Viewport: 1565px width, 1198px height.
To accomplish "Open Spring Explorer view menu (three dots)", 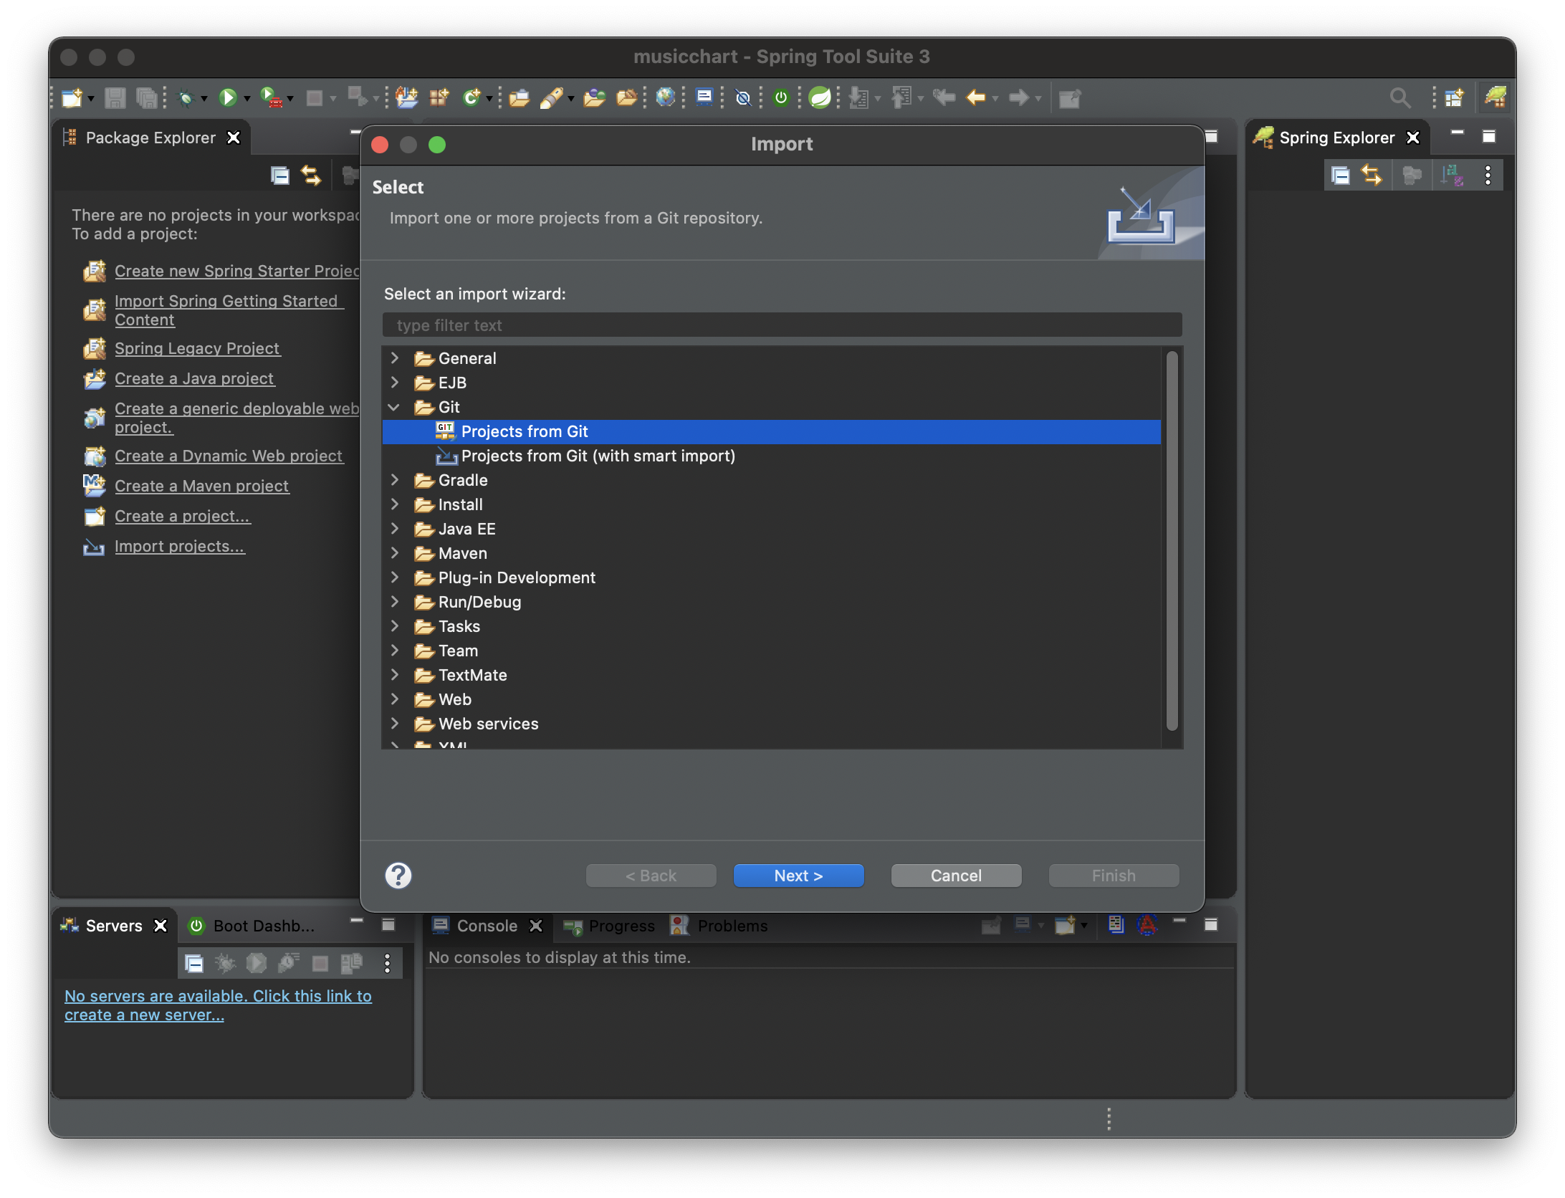I will (x=1488, y=175).
